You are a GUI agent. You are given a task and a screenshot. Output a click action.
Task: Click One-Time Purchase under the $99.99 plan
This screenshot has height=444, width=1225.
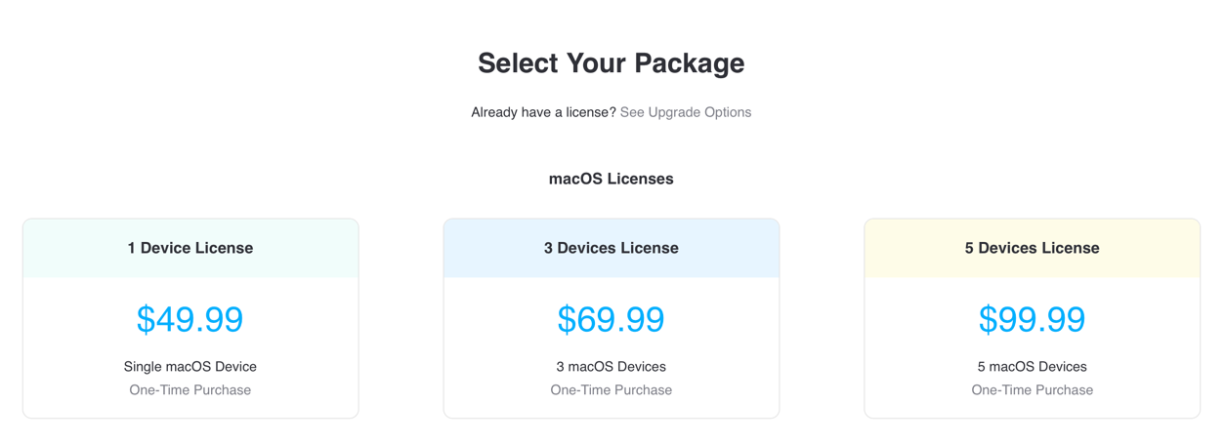[x=1033, y=390]
